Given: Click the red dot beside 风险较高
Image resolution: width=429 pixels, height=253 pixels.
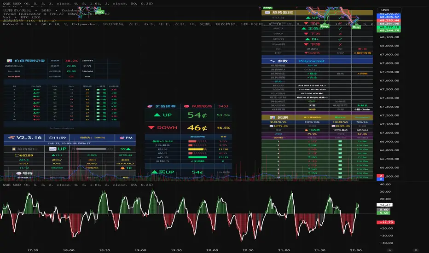Looking at the screenshot, I should (186, 106).
